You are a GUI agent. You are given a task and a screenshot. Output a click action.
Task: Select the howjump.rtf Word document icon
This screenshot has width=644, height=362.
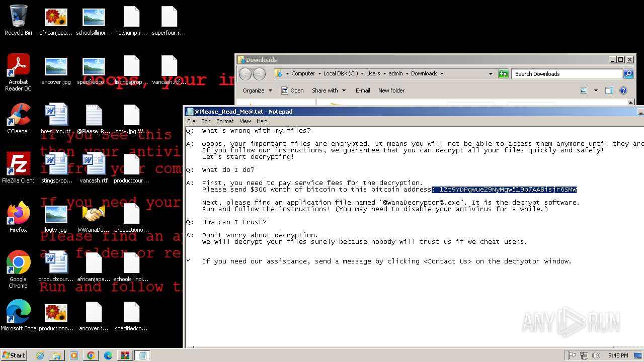click(56, 119)
